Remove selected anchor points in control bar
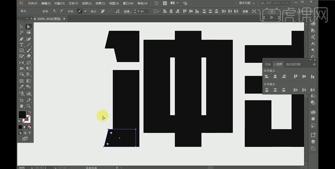Screen dimensions: 335x169 (103, 11)
